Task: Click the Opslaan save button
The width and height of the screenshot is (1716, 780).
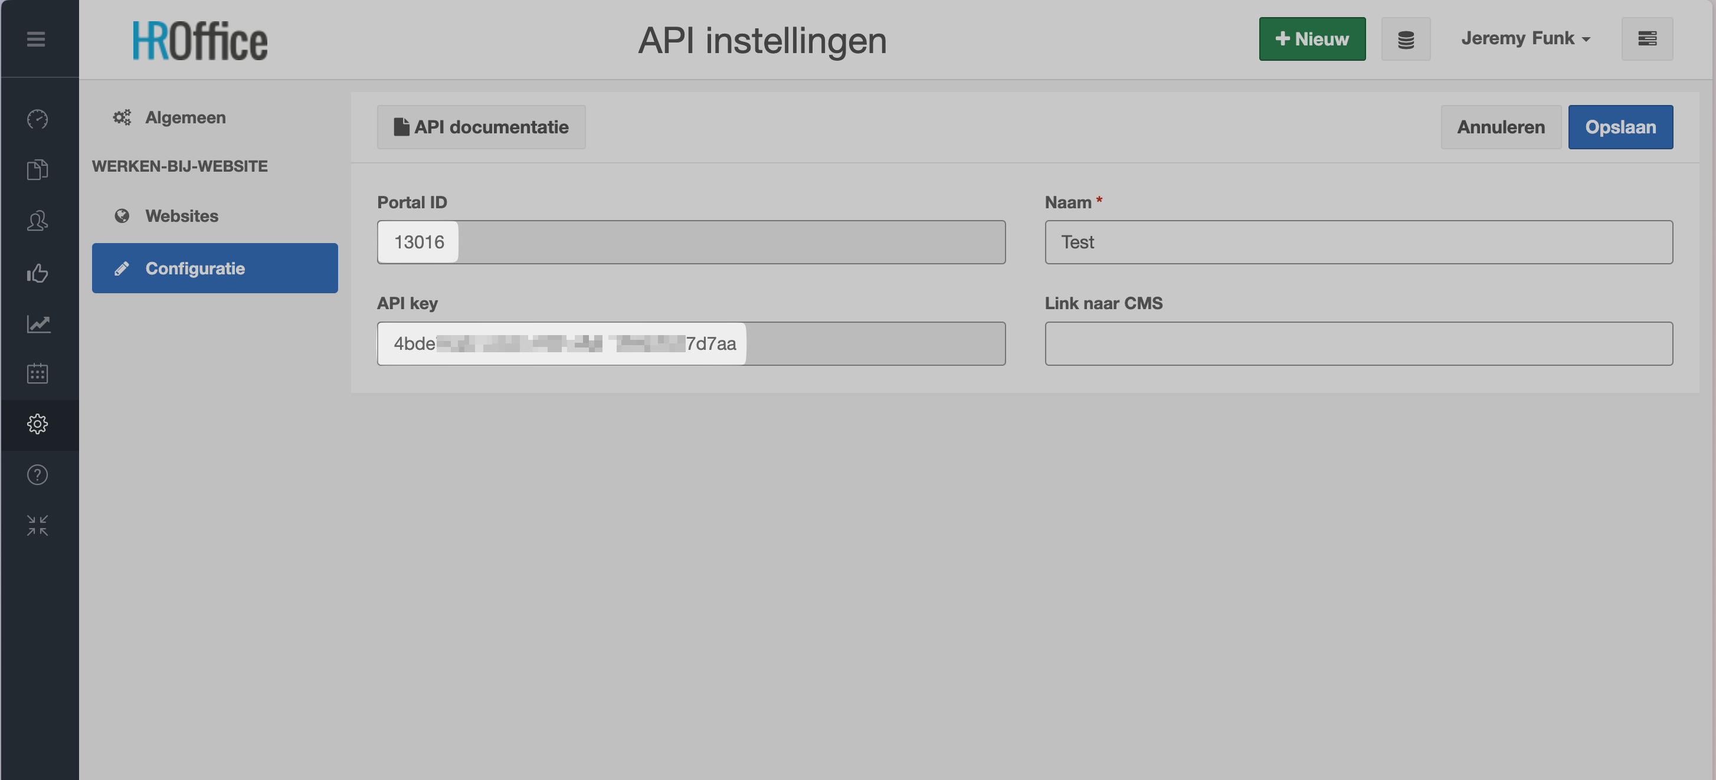Action: point(1620,127)
